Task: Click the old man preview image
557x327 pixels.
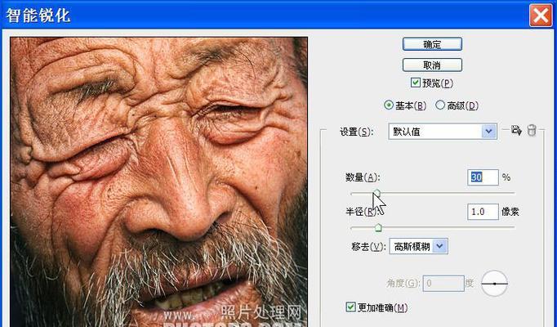Action: point(158,180)
